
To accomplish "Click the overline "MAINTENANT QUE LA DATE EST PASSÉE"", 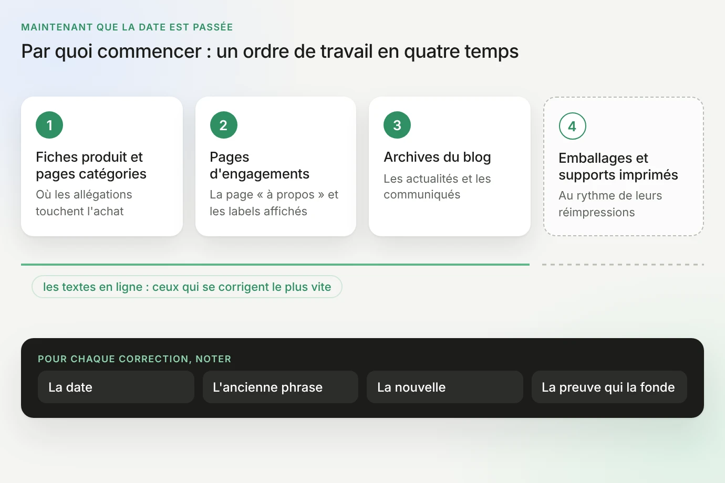I will pyautogui.click(x=127, y=27).
